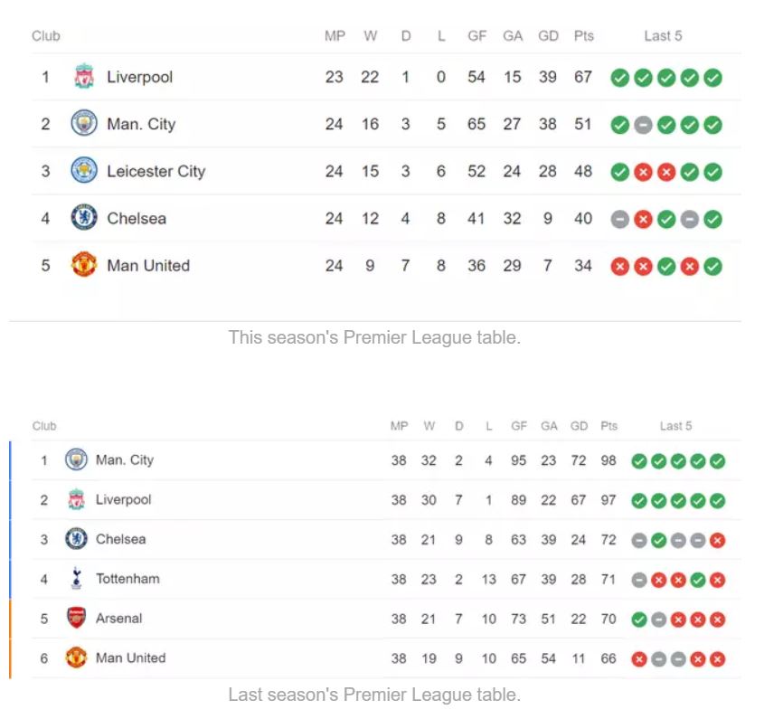Open the Tottenham team name link
Viewport: 764px width, 719px height.
127,579
